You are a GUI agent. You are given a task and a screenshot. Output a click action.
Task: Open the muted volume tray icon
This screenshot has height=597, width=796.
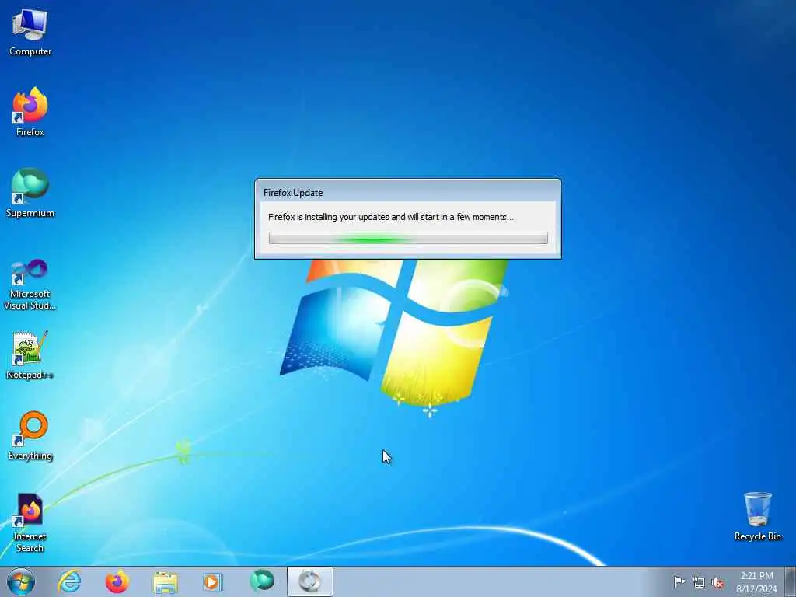[717, 583]
